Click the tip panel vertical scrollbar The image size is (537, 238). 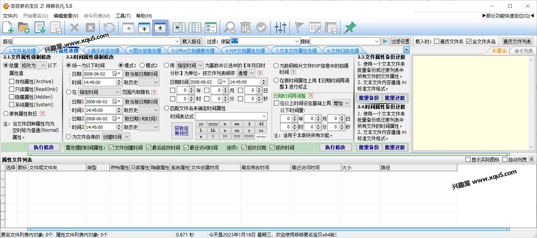pyautogui.click(x=531, y=103)
